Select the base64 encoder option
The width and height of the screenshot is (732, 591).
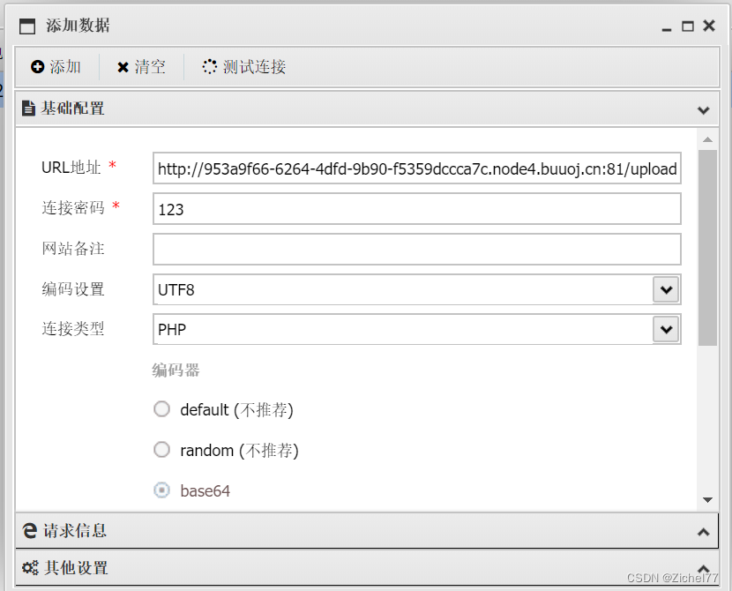pyautogui.click(x=161, y=490)
